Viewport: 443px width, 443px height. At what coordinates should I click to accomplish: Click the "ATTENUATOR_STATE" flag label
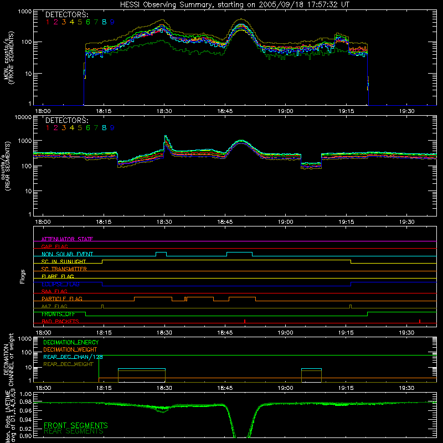pyautogui.click(x=67, y=239)
